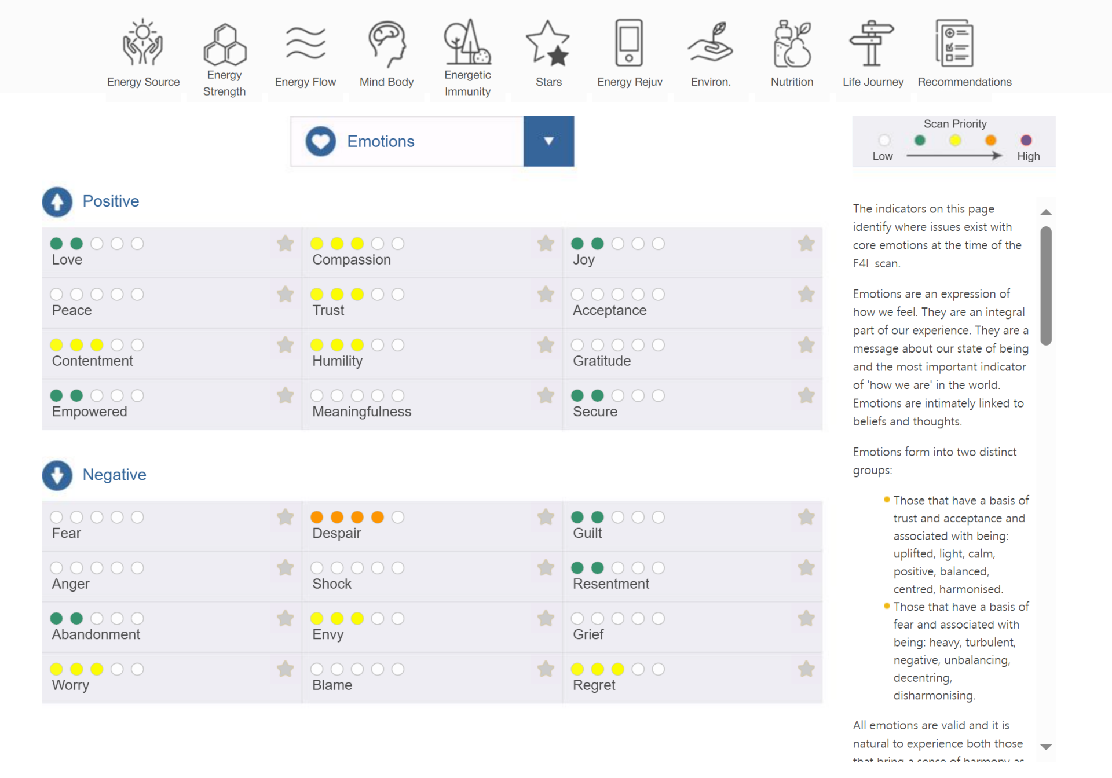Select the Stars icon

548,43
